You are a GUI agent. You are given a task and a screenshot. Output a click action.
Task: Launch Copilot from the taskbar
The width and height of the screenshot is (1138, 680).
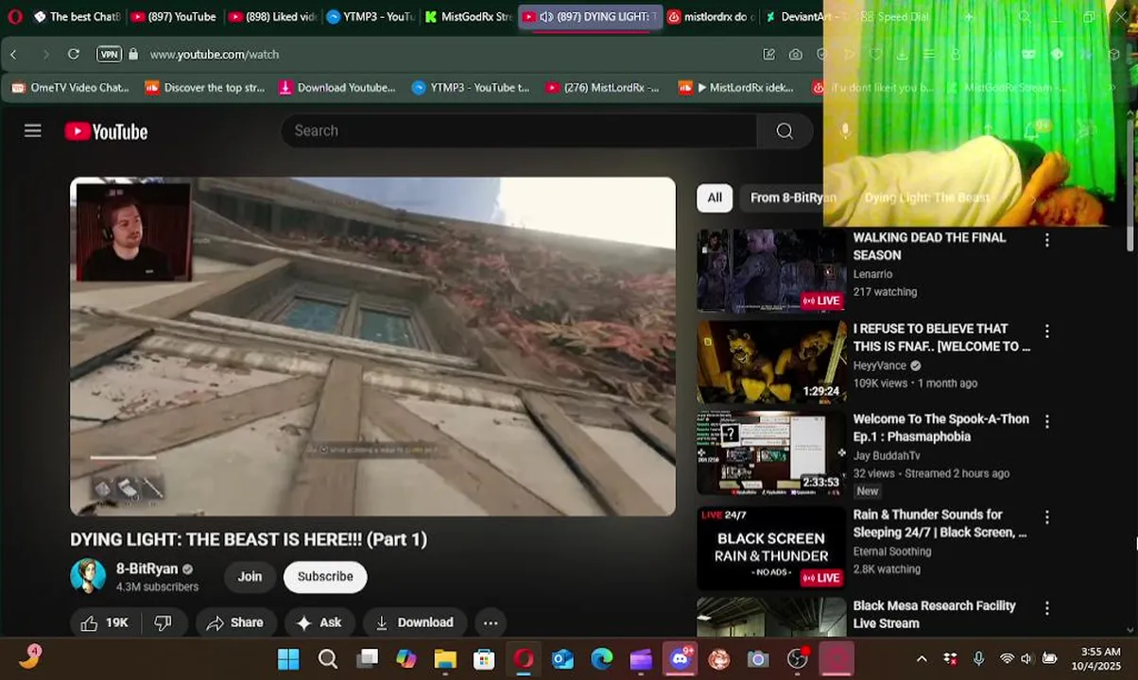406,658
